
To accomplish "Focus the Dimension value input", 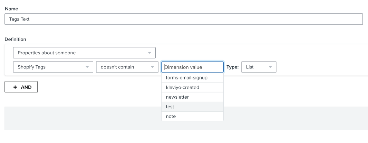I will point(192,67).
